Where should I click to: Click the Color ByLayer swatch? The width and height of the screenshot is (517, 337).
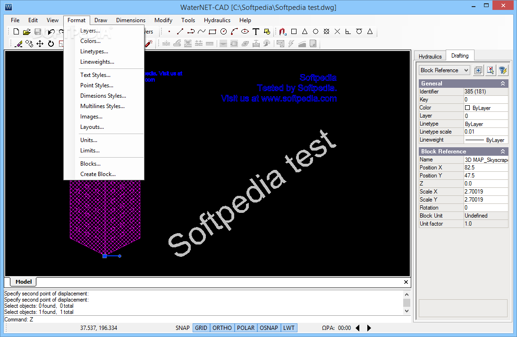pos(467,108)
